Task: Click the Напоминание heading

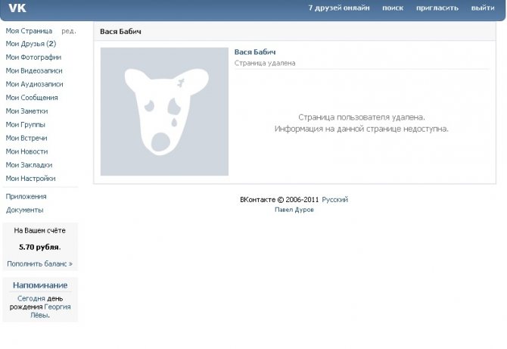Action: [40, 285]
